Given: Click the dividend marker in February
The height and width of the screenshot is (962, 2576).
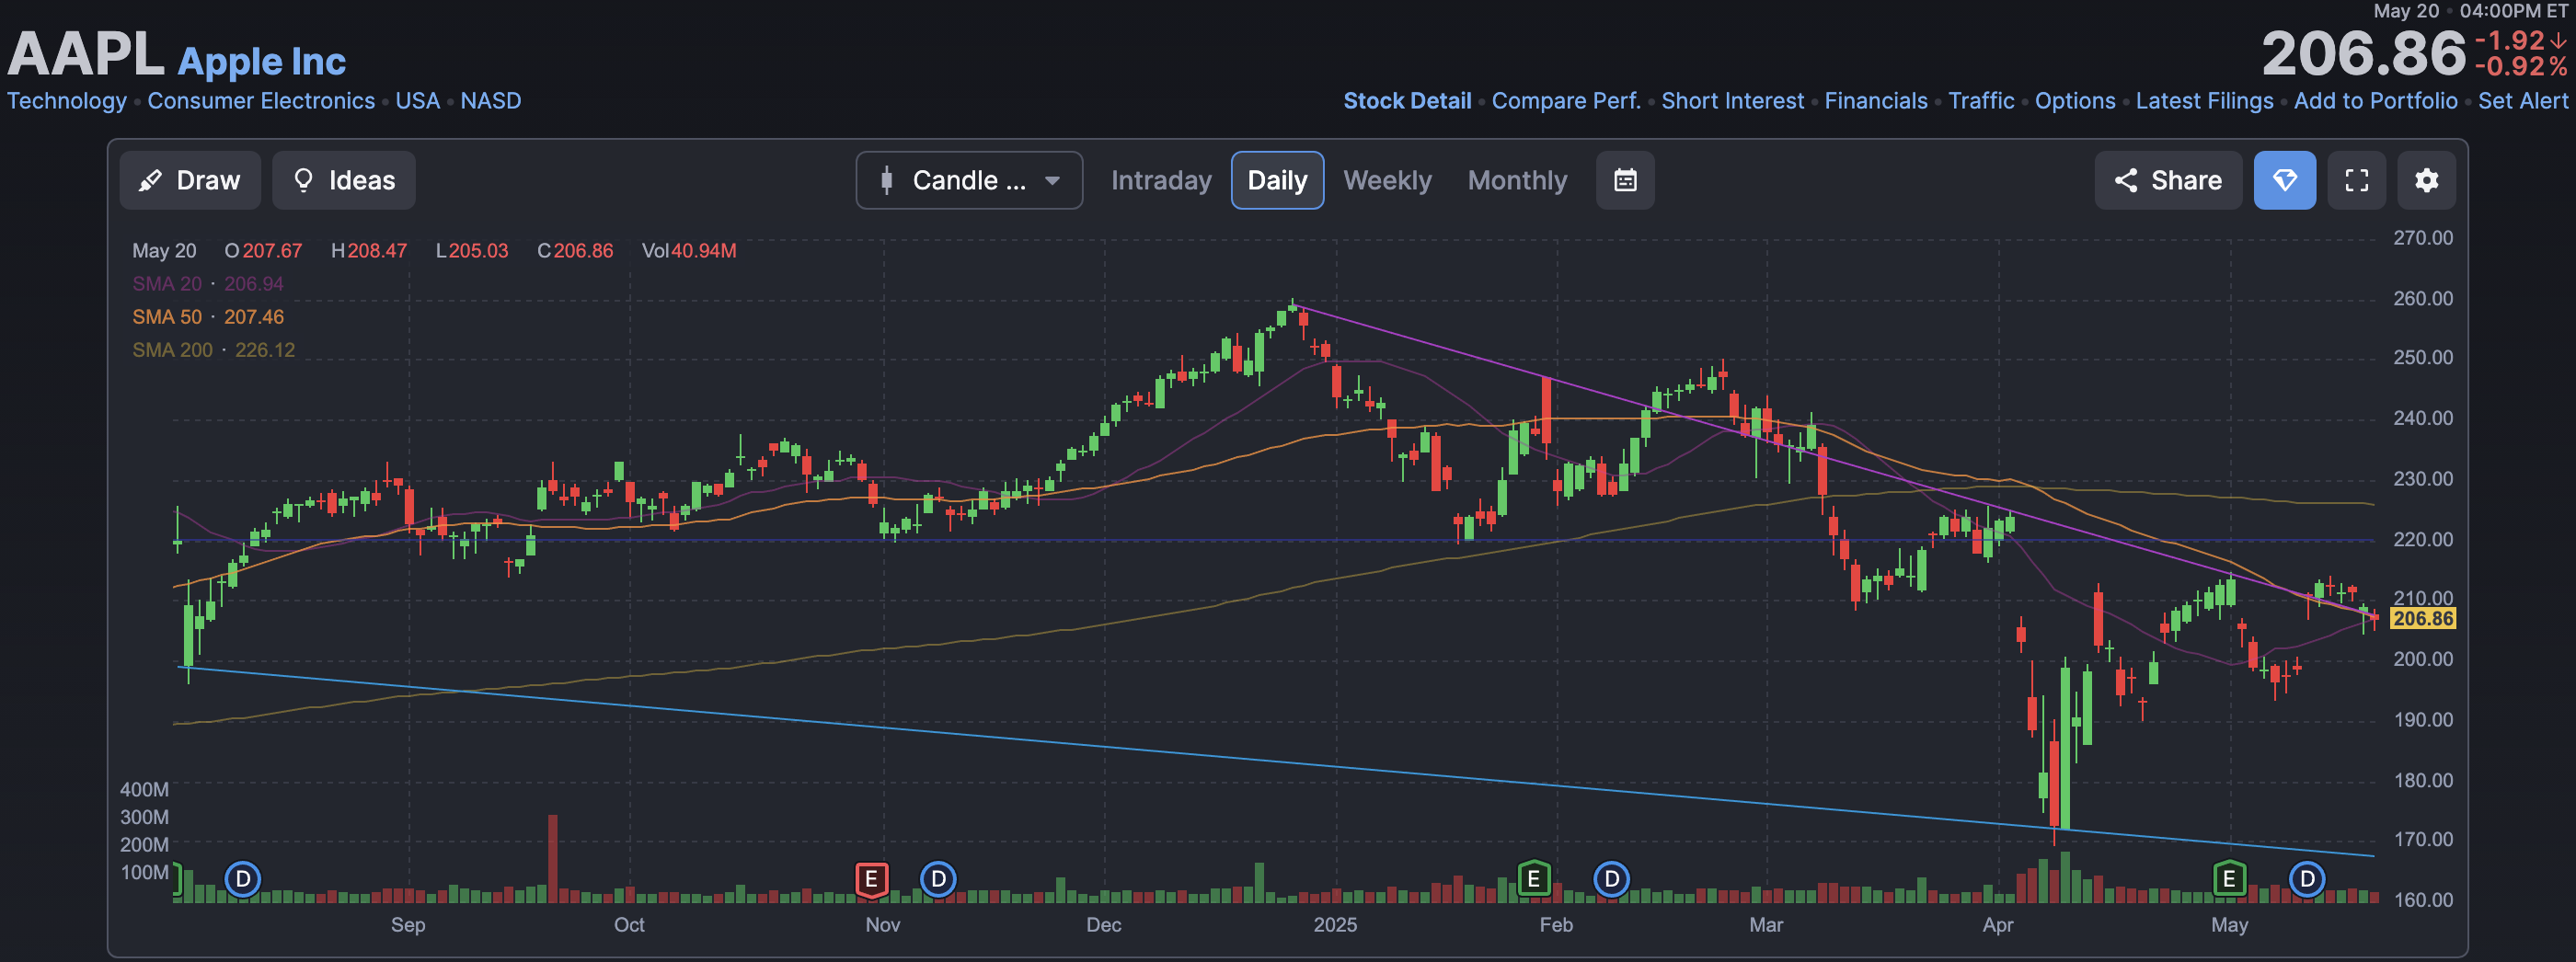Looking at the screenshot, I should (1611, 879).
